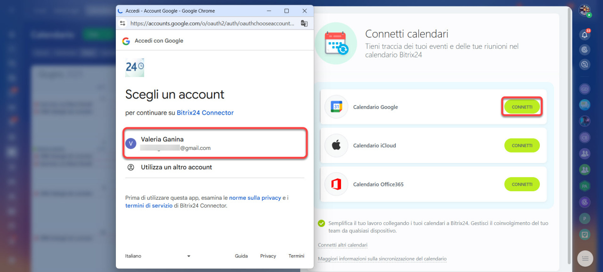603x272 pixels.
Task: Open the purple clock-style chat avatar
Action: click(x=585, y=202)
